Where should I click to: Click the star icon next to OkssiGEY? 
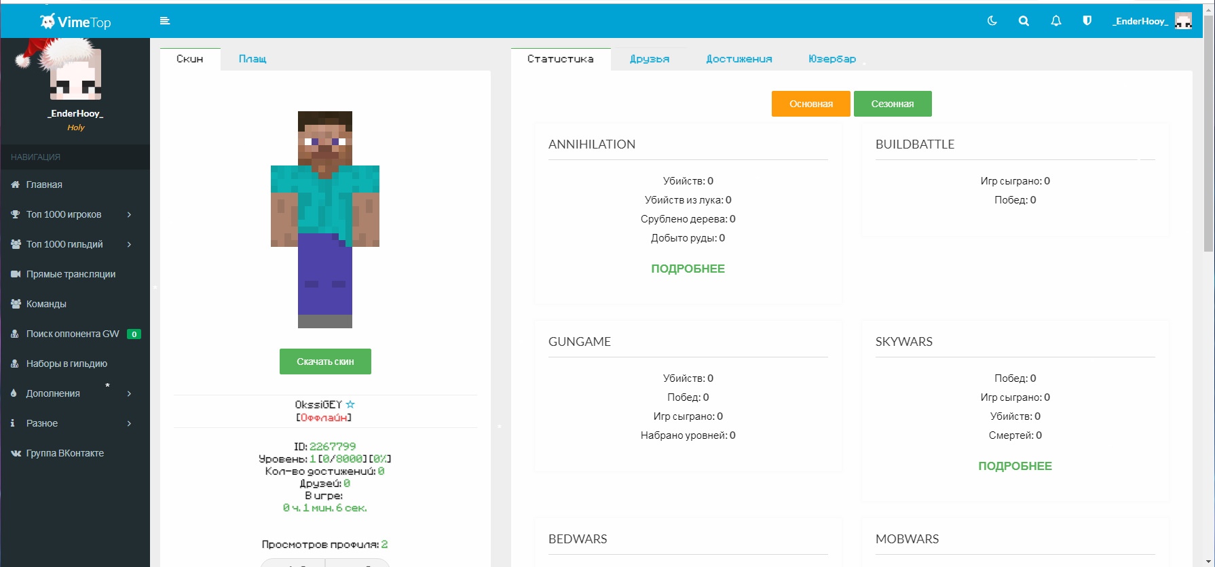350,404
